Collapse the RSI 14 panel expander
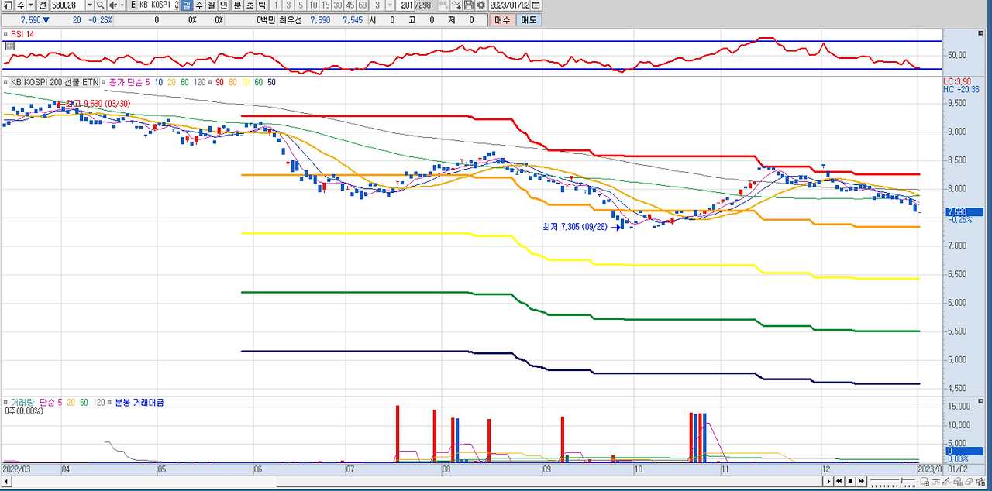992x491 pixels. point(4,34)
